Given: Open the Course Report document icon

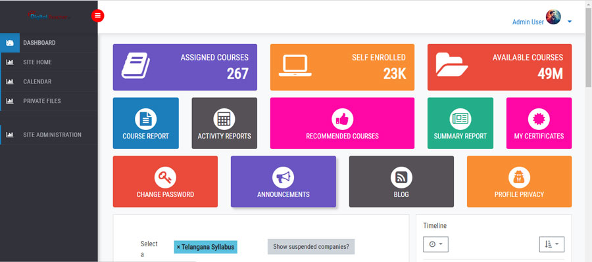Looking at the screenshot, I should [146, 119].
